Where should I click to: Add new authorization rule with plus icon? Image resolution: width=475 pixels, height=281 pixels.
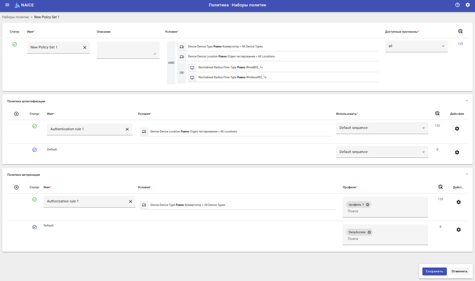click(16, 187)
